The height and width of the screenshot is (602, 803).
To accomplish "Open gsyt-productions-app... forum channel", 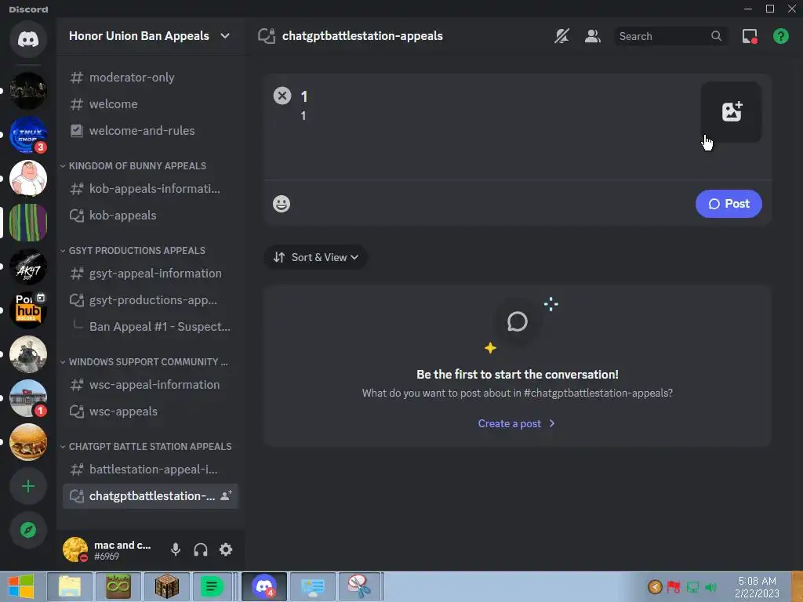I will (x=151, y=300).
